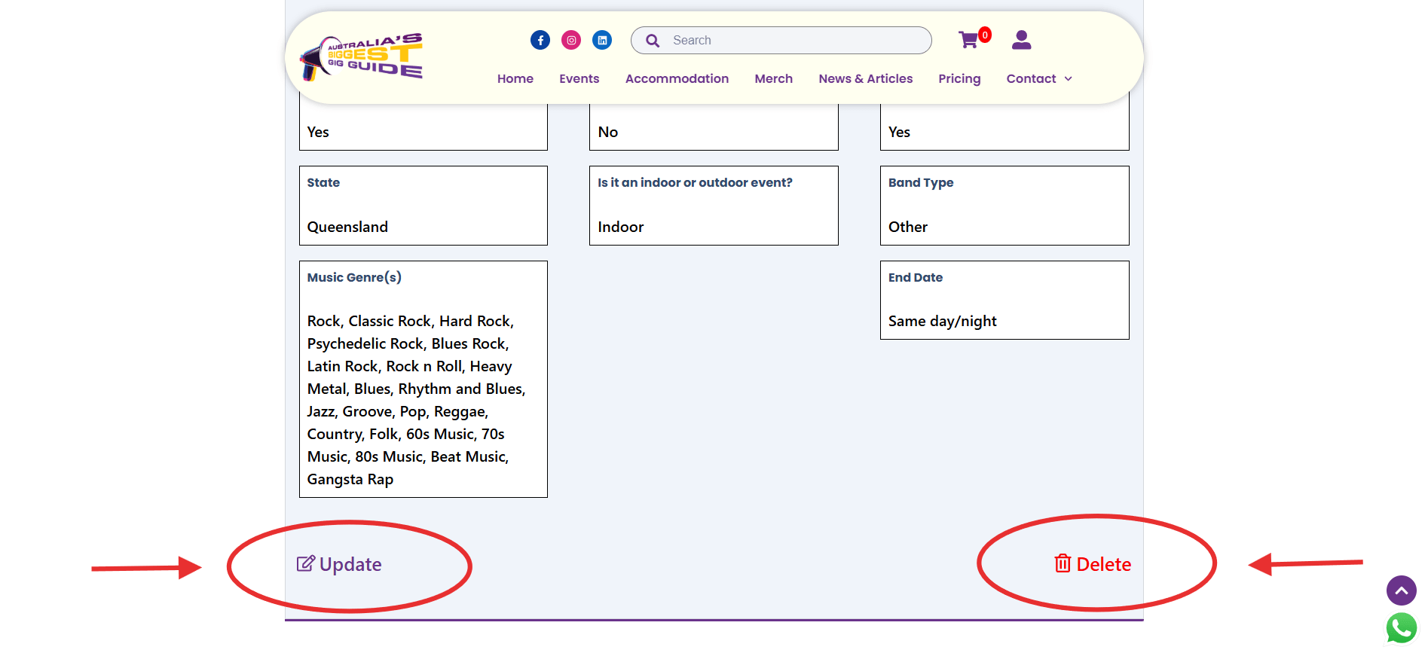
Task: Click the 'Band Type' label
Action: [x=921, y=182]
